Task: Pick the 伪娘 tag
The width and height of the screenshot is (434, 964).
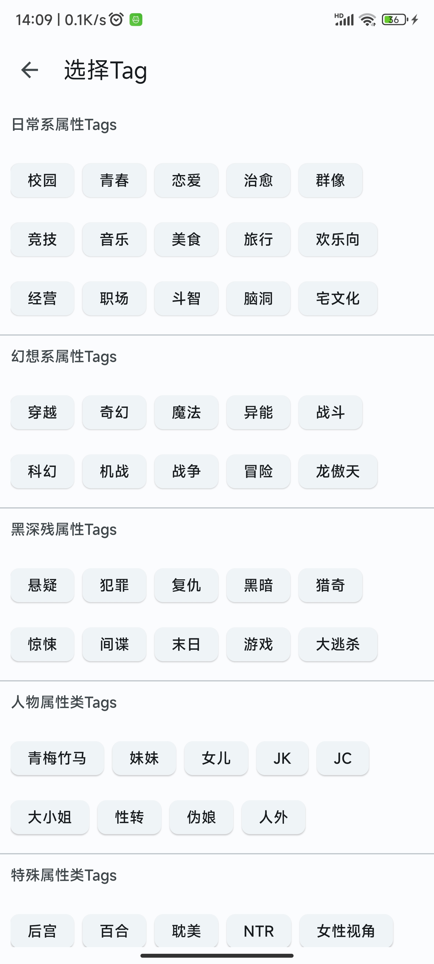Action: click(x=201, y=817)
